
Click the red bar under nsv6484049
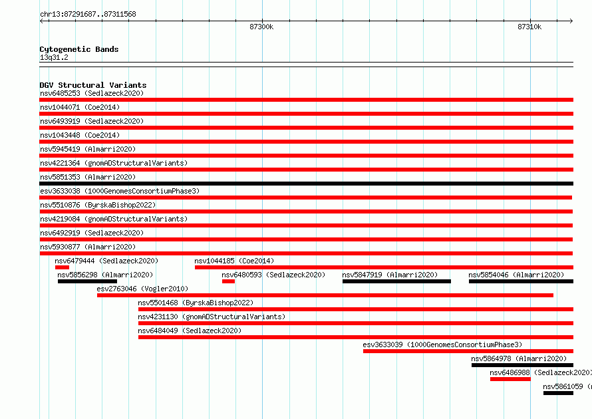click(356, 337)
